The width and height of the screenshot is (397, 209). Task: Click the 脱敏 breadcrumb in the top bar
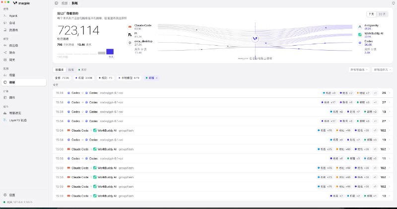(75, 3)
